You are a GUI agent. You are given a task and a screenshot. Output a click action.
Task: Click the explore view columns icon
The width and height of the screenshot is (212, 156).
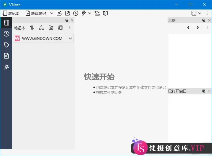point(60,28)
